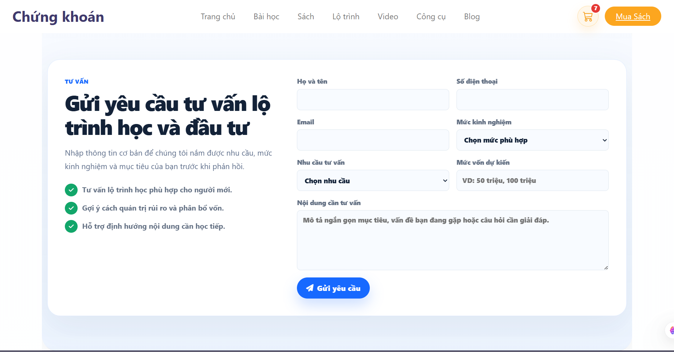This screenshot has height=352, width=674.
Task: Open the 'Bài học' menu item
Action: (x=266, y=17)
